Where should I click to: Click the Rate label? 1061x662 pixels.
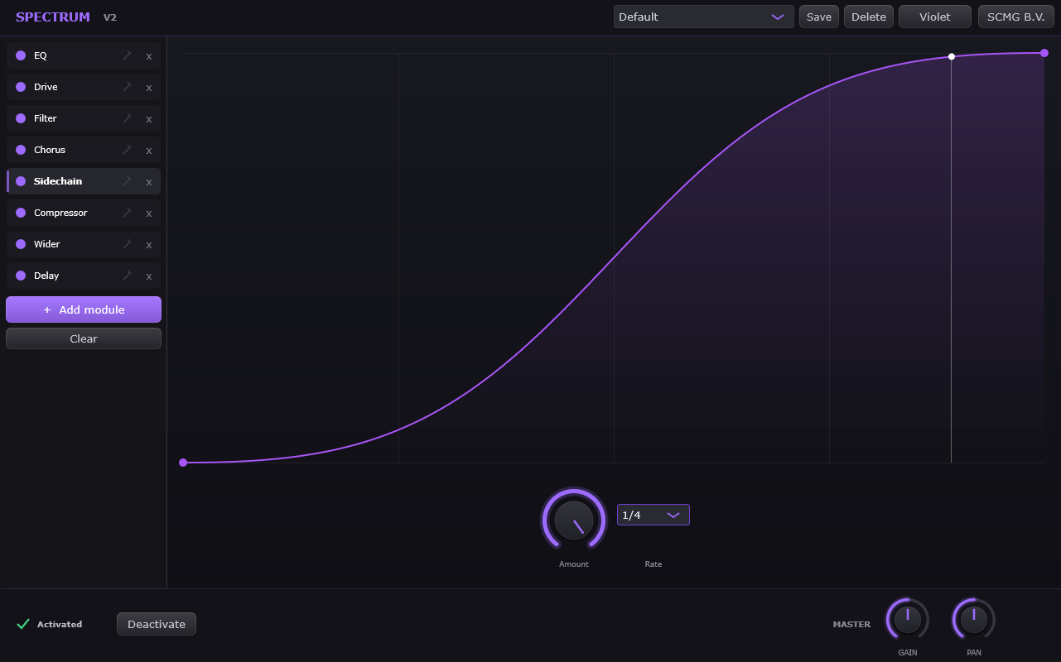click(x=653, y=564)
